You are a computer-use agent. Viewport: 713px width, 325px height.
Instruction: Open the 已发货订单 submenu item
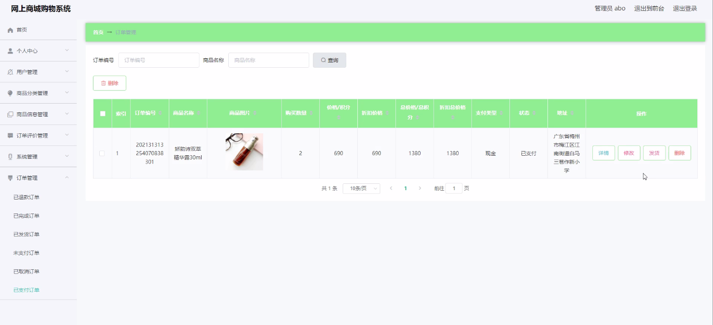tap(26, 234)
